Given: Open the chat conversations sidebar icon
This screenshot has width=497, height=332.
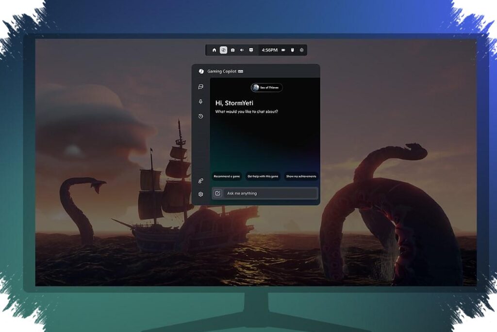Looking at the screenshot, I should click(x=200, y=87).
